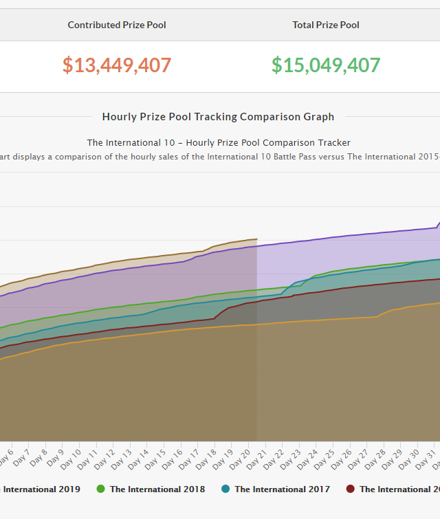Toggle The International 2017 legend series
The height and width of the screenshot is (519, 440).
(x=282, y=489)
